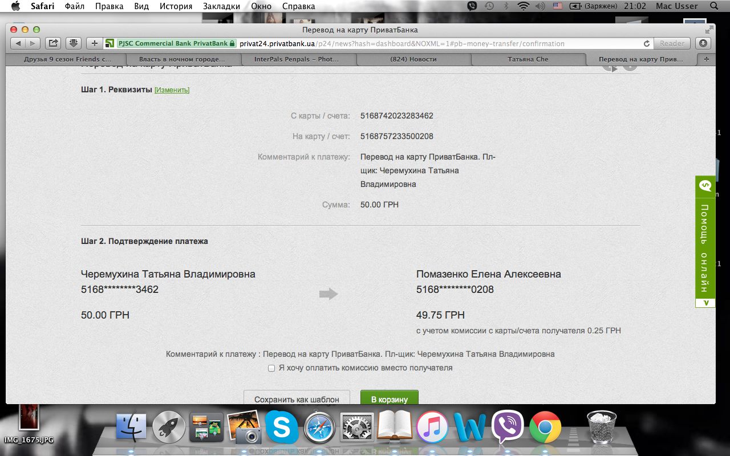This screenshot has width=730, height=456.
Task: Click the add bookmark plus button
Action: point(95,43)
